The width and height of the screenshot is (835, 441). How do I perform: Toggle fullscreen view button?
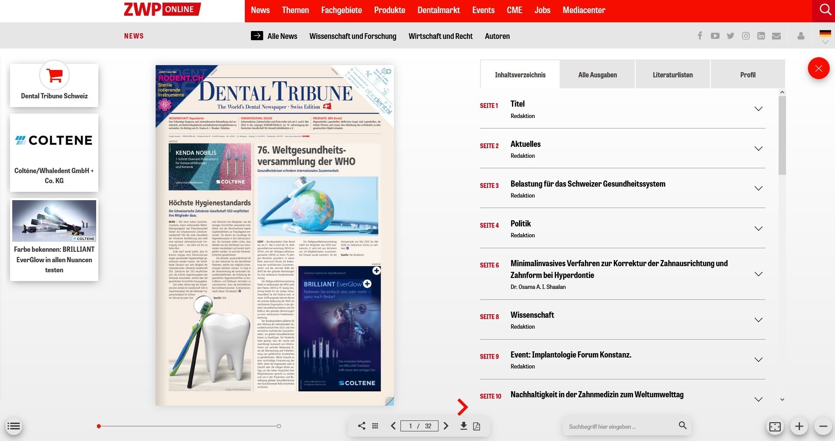pyautogui.click(x=775, y=427)
